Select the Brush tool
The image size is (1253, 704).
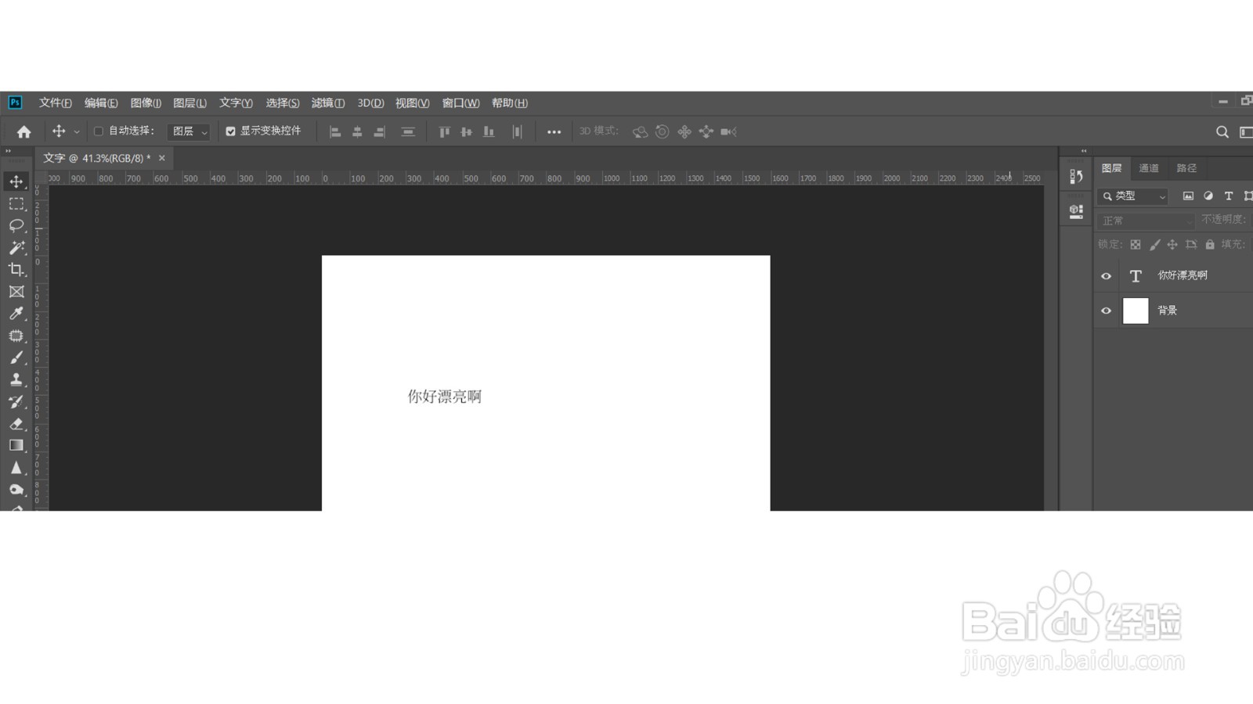tap(16, 357)
